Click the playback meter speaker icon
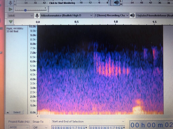 [116, 3]
